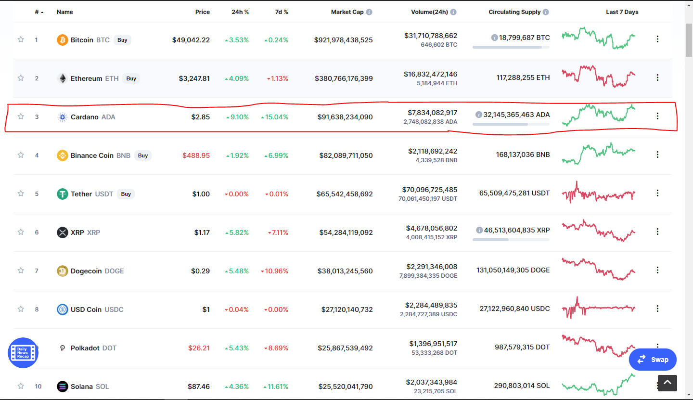Click info icon beside Cardano circulating supply
The height and width of the screenshot is (400, 693).
[478, 115]
